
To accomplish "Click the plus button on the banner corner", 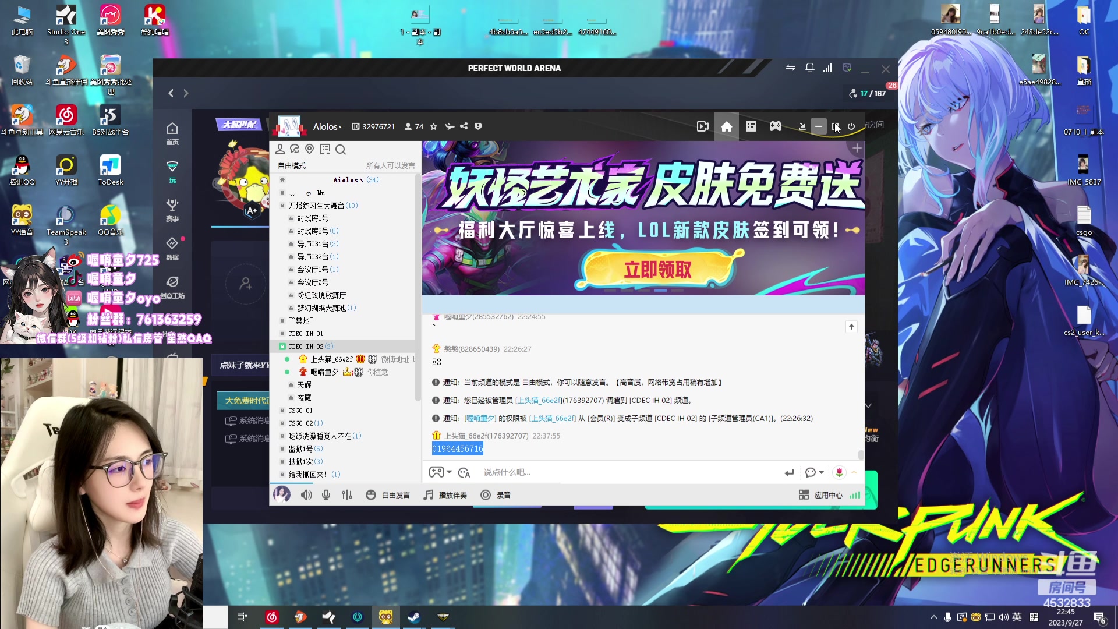I will (857, 149).
